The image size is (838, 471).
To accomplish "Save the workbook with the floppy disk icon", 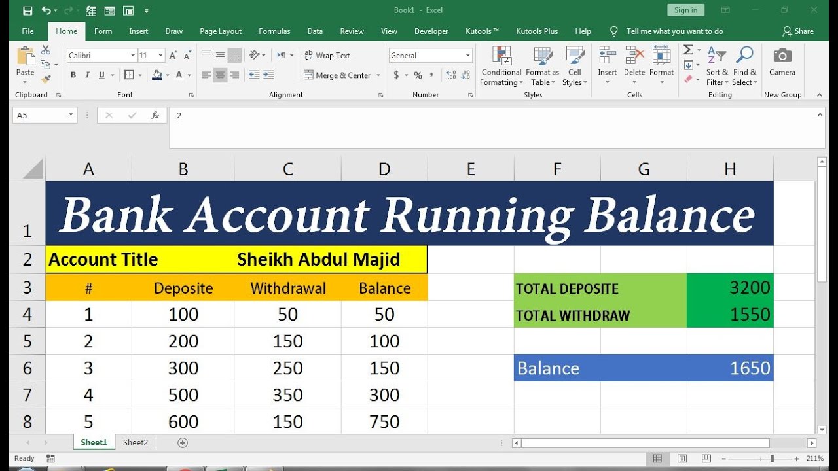I will point(27,10).
